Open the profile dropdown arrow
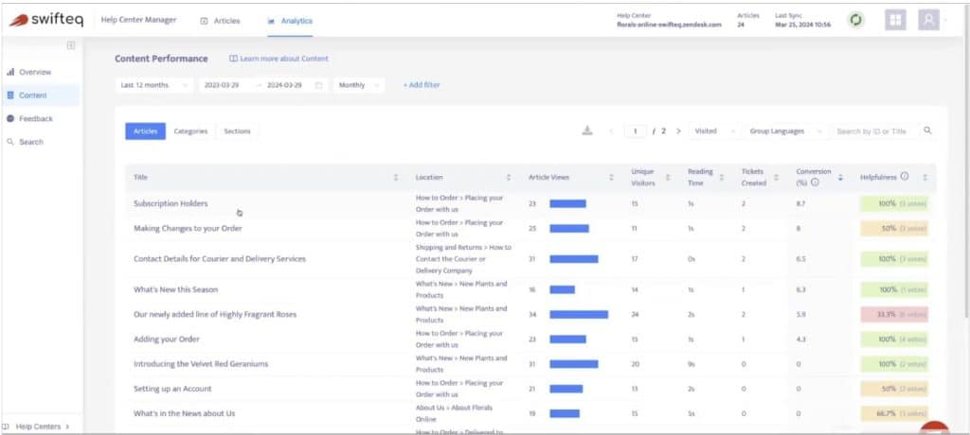Image resolution: width=970 pixels, height=435 pixels. click(x=944, y=20)
